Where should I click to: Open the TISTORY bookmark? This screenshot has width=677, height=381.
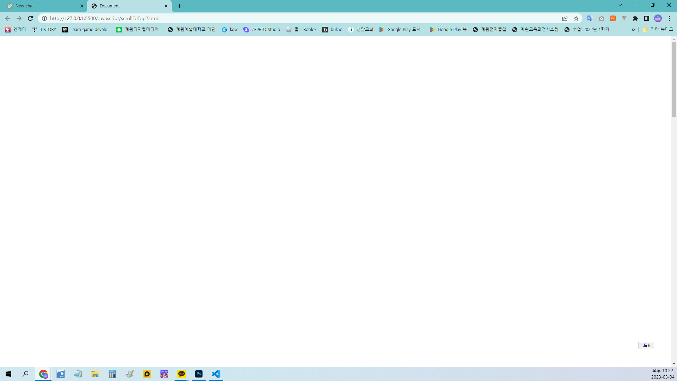(44, 30)
